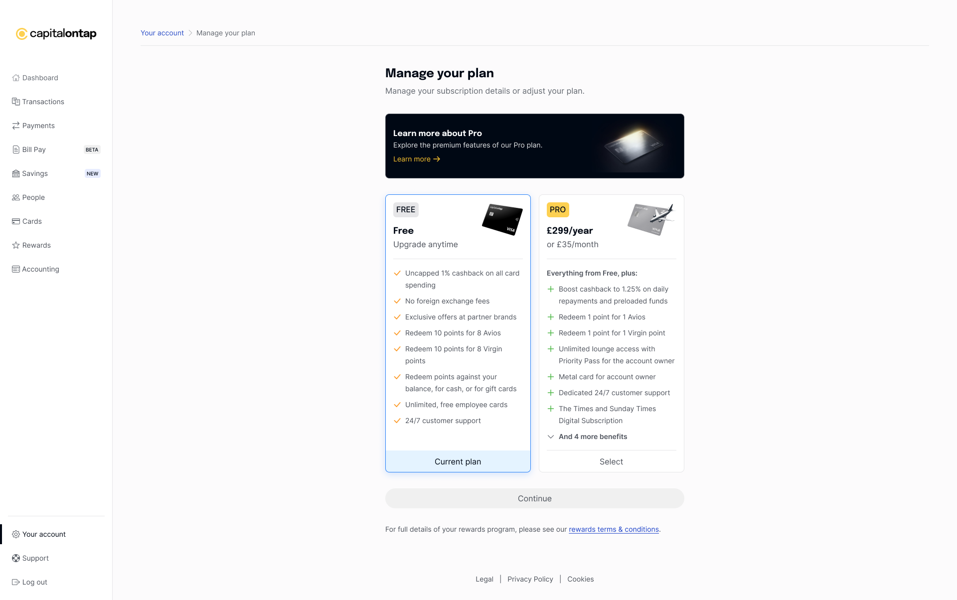Click the BETA badge beside Bill Pay
Image resolution: width=957 pixels, height=600 pixels.
(92, 150)
